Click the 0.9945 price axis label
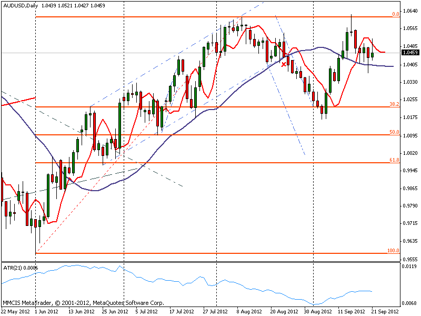Image resolution: width=421 pixels, height=316 pixels. 410,171
